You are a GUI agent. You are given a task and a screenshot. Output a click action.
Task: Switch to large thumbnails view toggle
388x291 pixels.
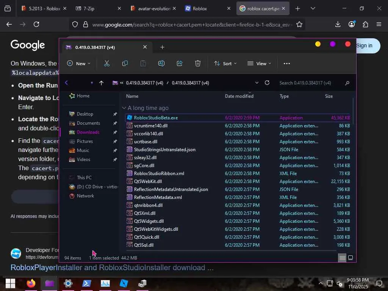[350, 258]
